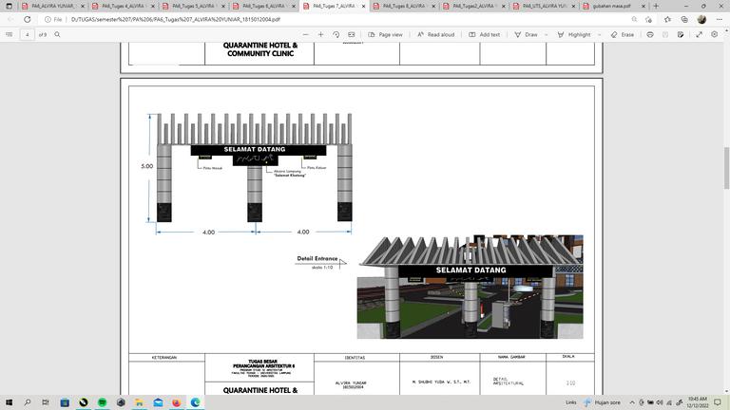Open File Explorer from the taskbar

139,402
